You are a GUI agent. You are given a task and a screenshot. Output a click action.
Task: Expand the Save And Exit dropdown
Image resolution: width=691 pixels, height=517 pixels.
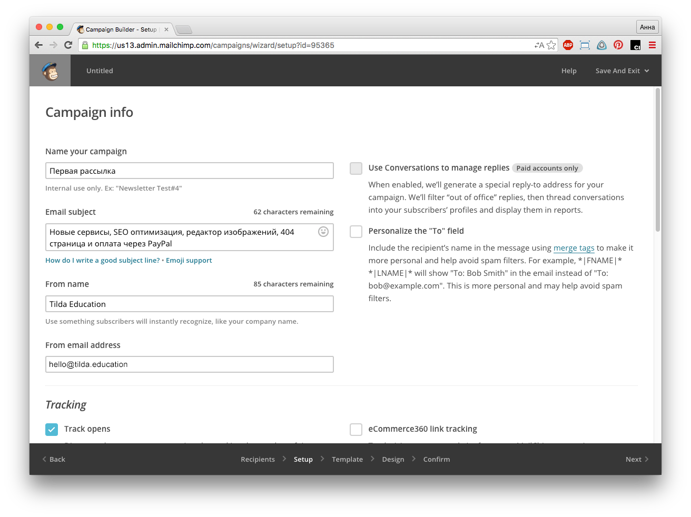coord(622,71)
